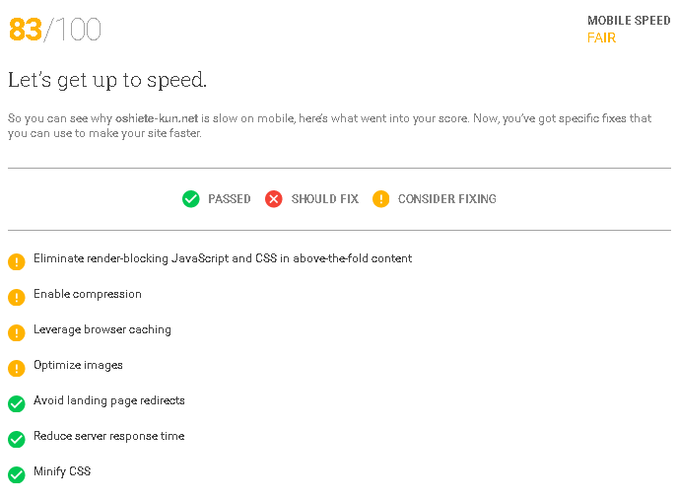Click warning icon next to Enable compression

pyautogui.click(x=17, y=297)
